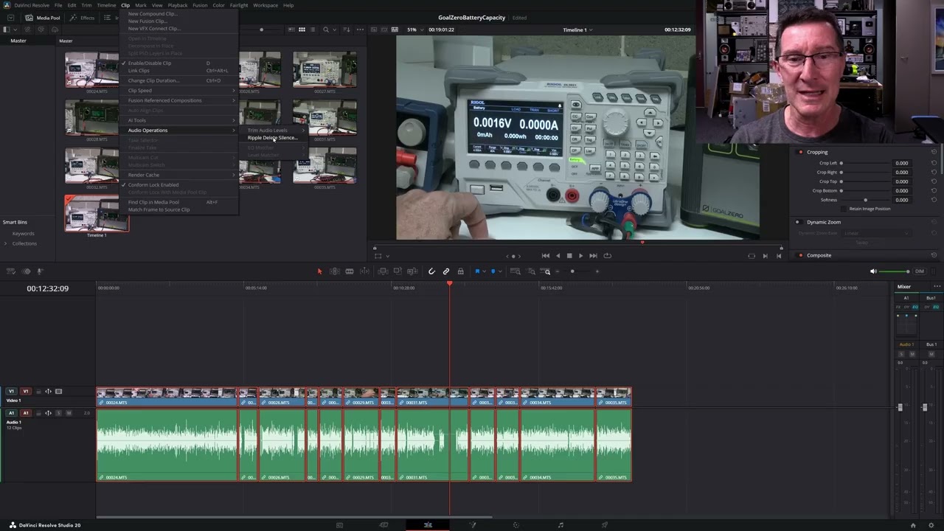Click the blue Flag icon

click(477, 271)
